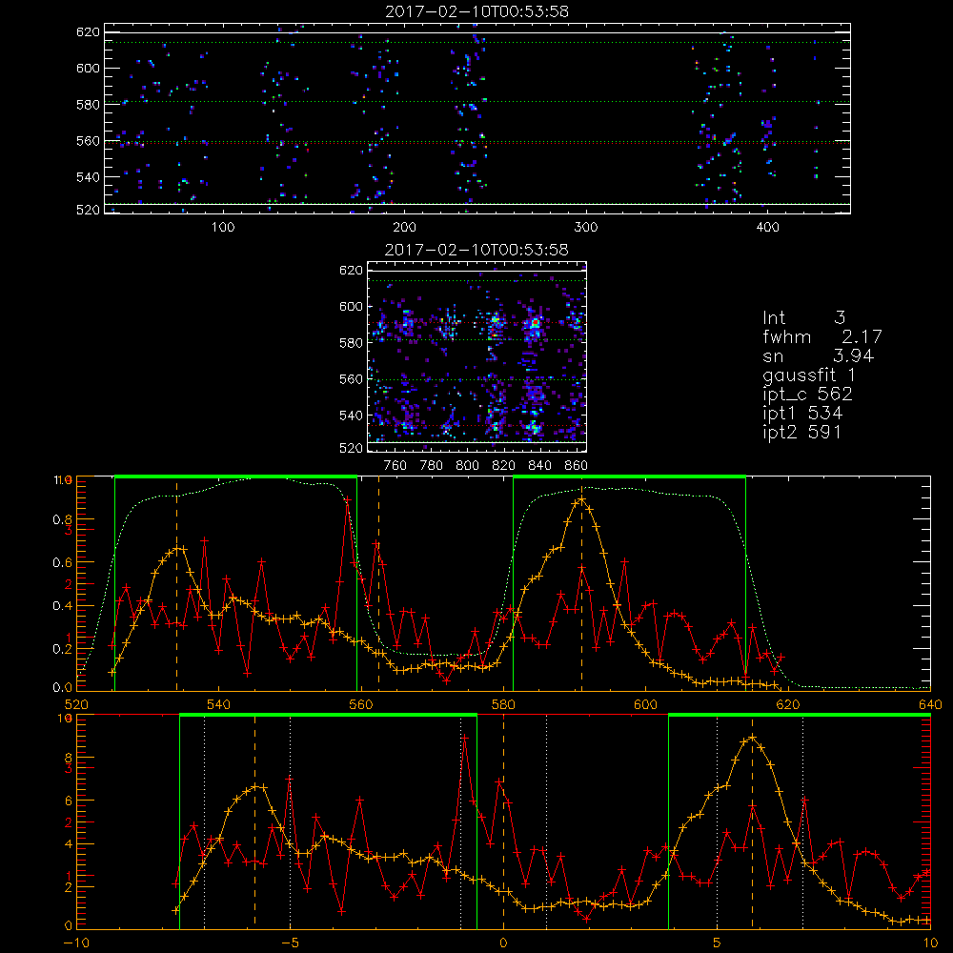Click the x-axis label -10 of the bottom plot
953x953 pixels.
(x=76, y=943)
